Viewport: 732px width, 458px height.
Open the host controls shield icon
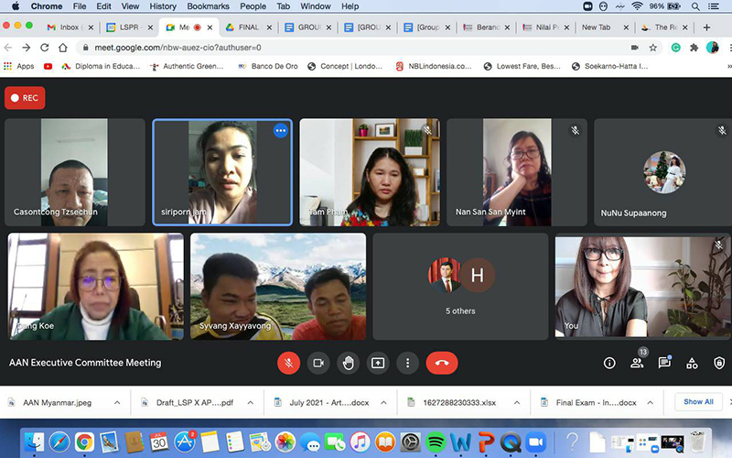tap(719, 363)
